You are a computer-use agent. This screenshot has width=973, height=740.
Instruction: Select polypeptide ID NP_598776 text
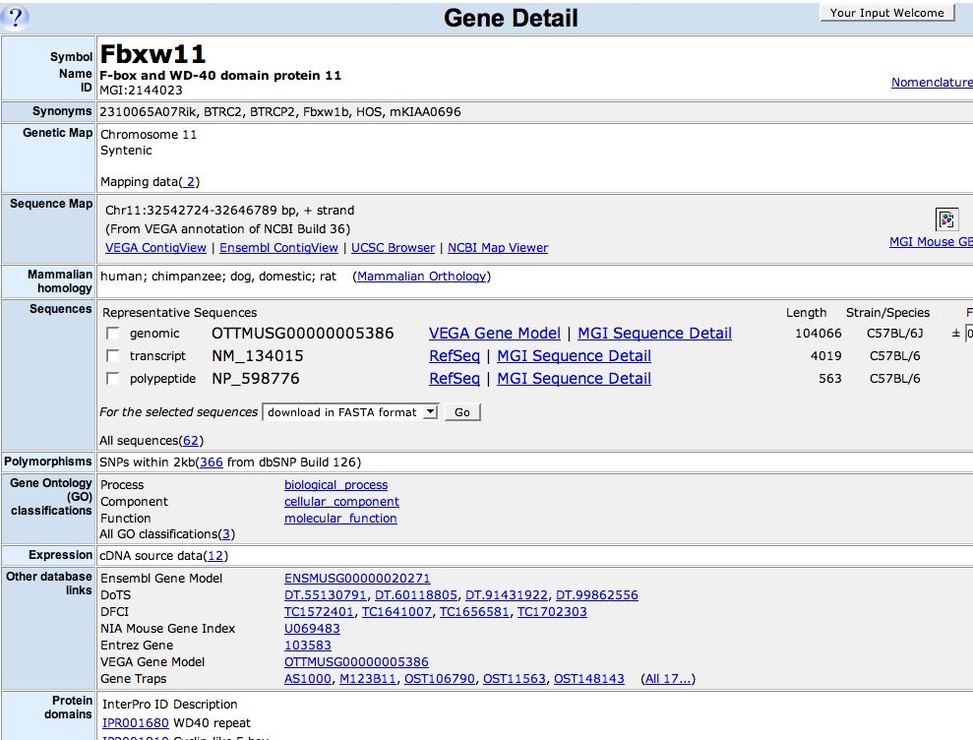click(256, 378)
